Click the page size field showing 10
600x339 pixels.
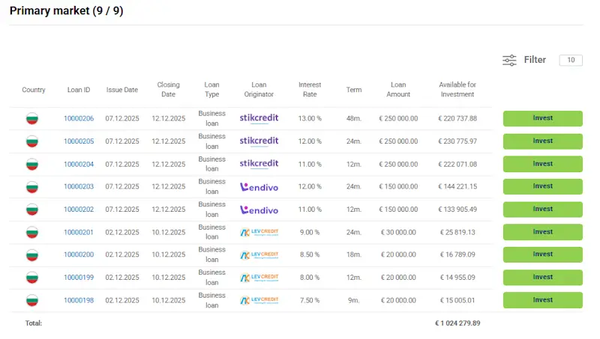point(571,61)
